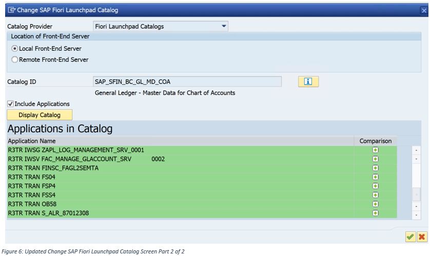Click comparison plus icon for FS04 row
This screenshot has width=430, height=256.
(376, 177)
